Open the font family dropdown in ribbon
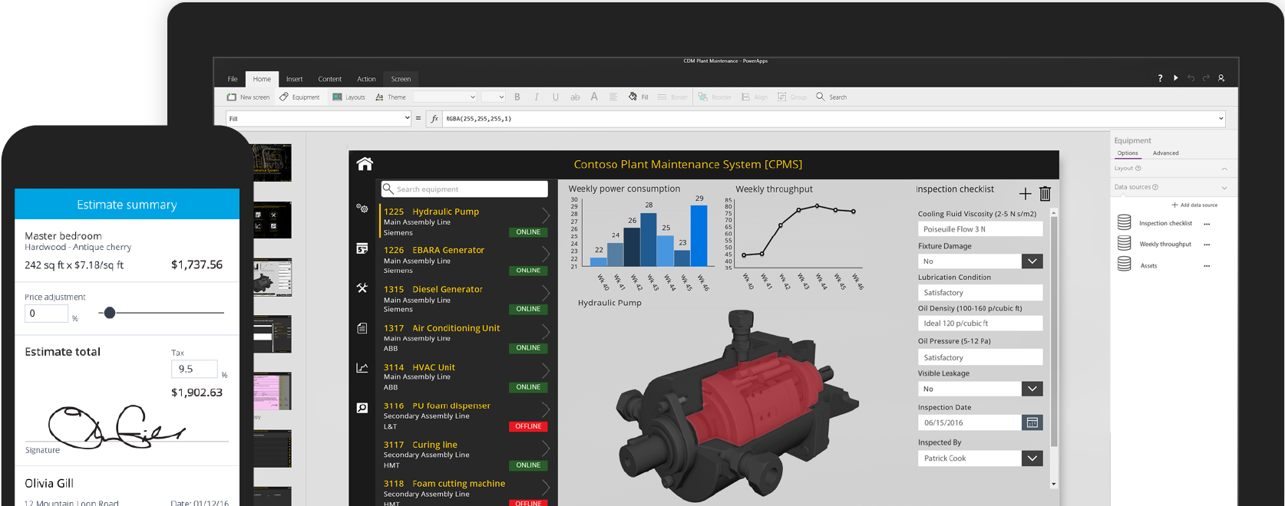This screenshot has width=1285, height=506. tap(446, 97)
